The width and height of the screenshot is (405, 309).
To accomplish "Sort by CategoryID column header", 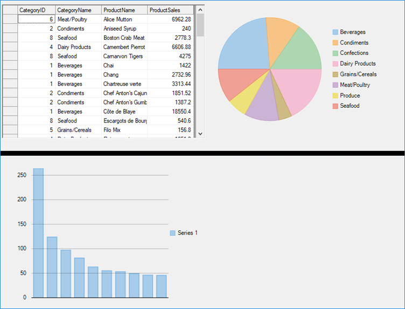I will 36,10.
